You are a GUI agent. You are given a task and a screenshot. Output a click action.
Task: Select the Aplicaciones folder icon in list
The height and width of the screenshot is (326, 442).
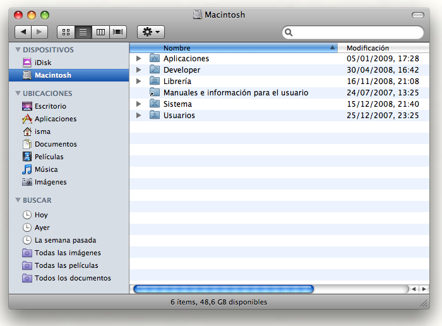tap(155, 58)
